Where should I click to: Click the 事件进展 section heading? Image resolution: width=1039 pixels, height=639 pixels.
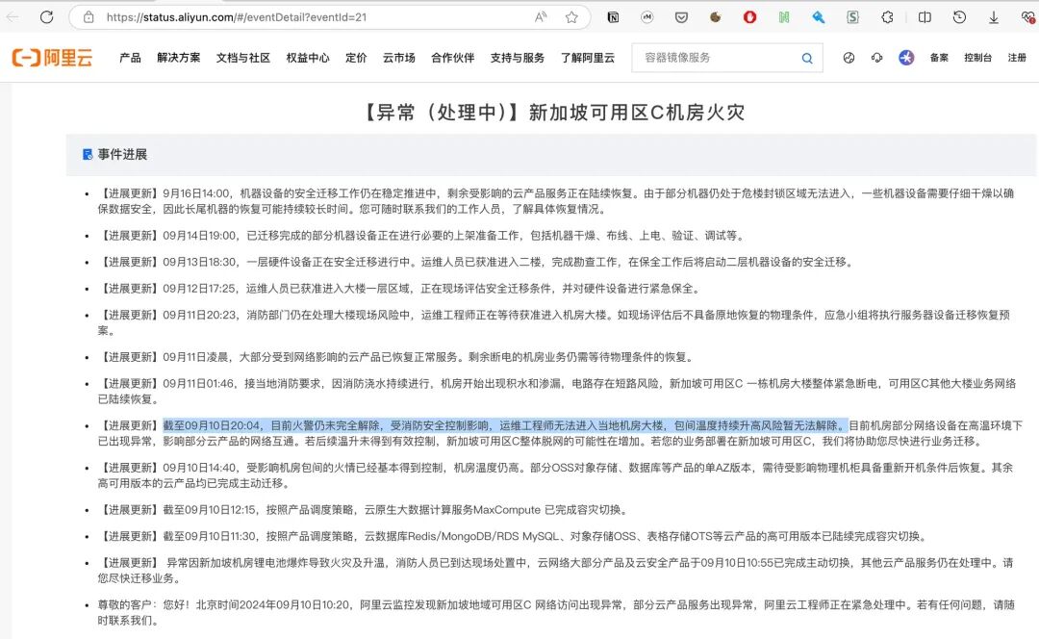click(122, 154)
